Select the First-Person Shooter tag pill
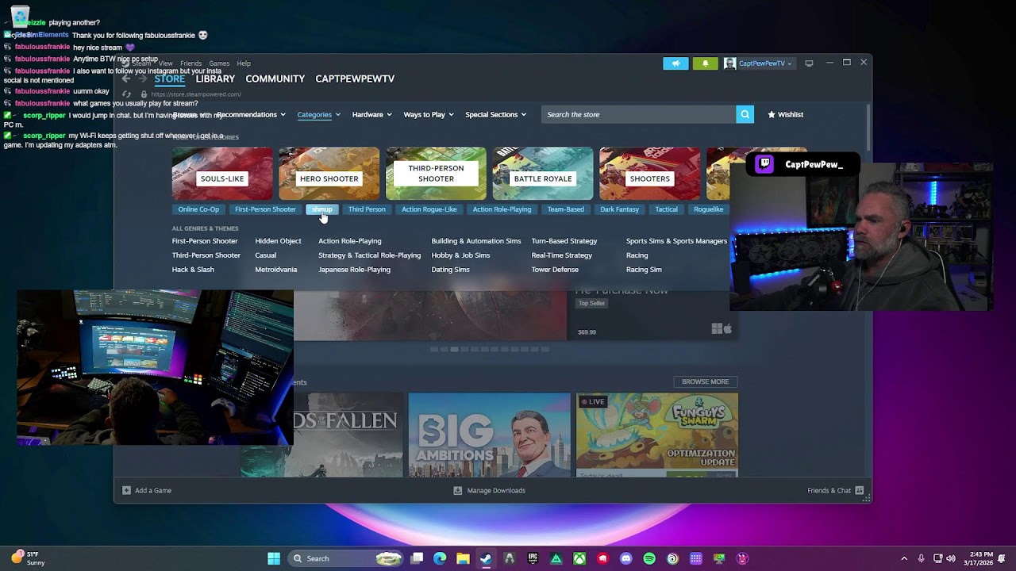 [265, 209]
